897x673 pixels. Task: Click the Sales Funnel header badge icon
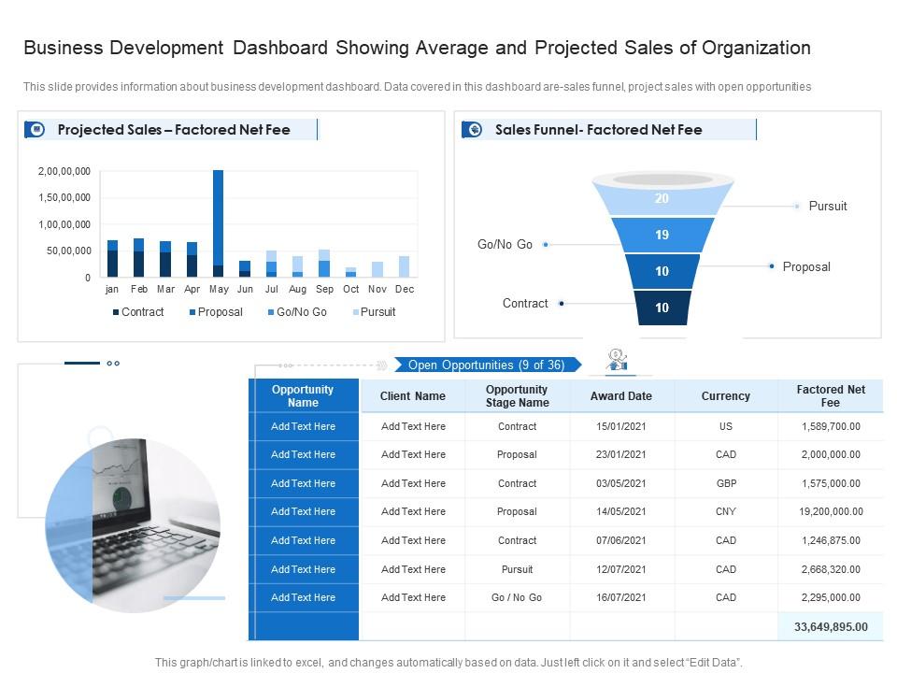point(472,130)
